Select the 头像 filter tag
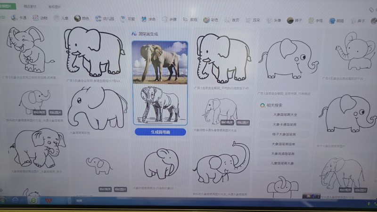Screen dimensions: 377x212 pyautogui.click(x=274, y=20)
